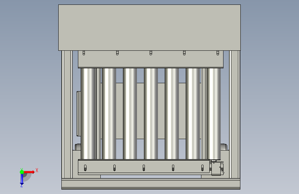299x194 pixels.
Task: Select the upper bracket plate below the cover
Action: coord(151,59)
